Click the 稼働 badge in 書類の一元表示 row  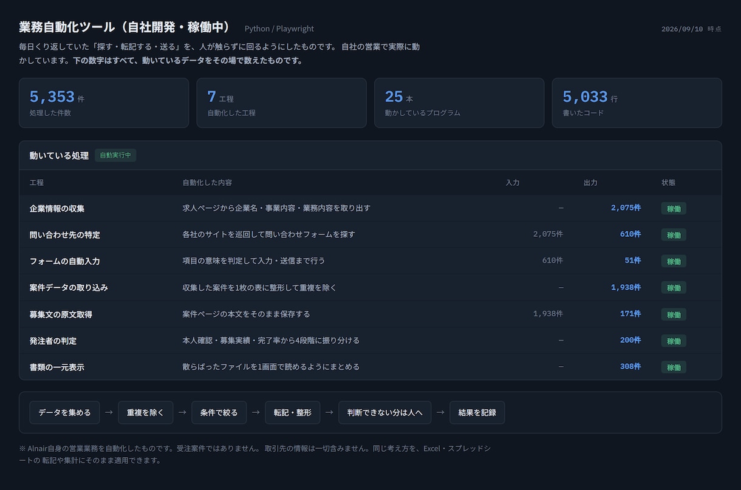click(674, 367)
